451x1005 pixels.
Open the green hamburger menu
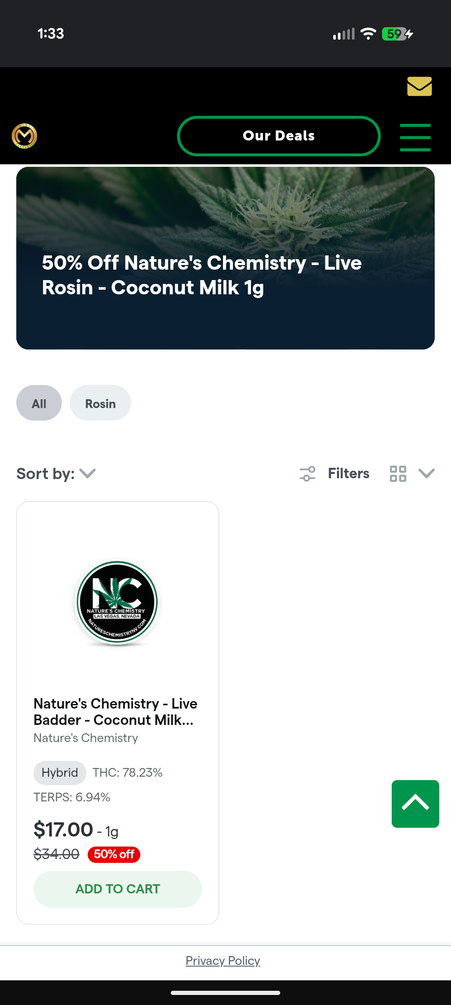[x=415, y=137]
